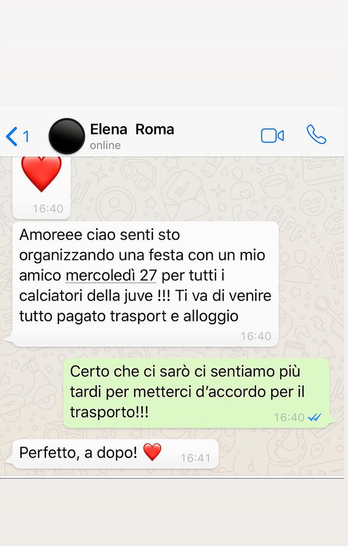Viewport: 348px width, 546px height.
Task: Open contact info via Elena Roma name
Action: [x=132, y=130]
